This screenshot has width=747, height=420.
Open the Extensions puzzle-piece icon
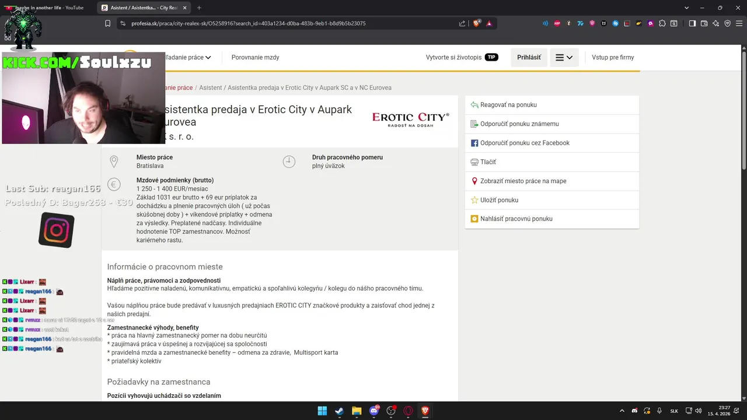pyautogui.click(x=662, y=23)
